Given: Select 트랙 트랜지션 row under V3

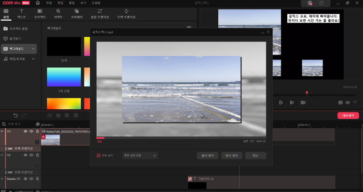Looking at the screenshot, I should click(20, 149).
